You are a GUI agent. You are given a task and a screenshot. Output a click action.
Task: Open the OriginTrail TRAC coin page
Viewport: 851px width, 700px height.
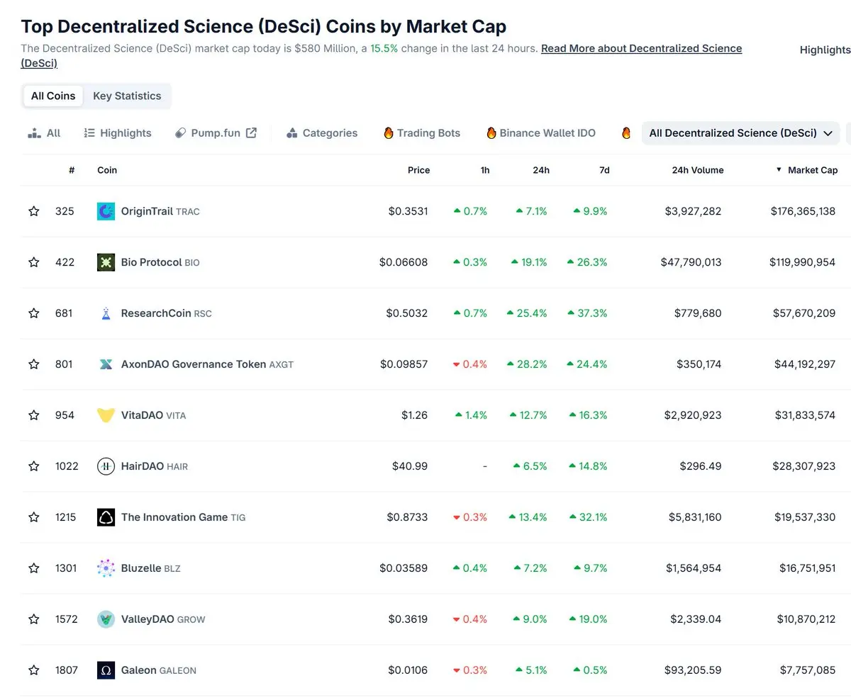160,211
